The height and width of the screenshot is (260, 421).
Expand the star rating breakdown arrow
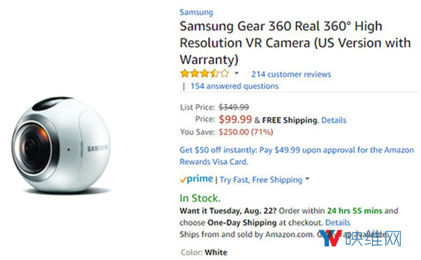click(237, 73)
